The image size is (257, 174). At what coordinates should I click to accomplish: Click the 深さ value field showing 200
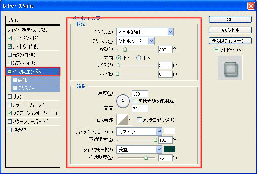(166, 49)
